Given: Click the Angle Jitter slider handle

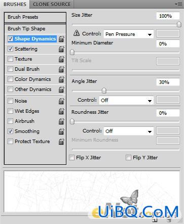Looking at the screenshot, I should click(x=104, y=91).
